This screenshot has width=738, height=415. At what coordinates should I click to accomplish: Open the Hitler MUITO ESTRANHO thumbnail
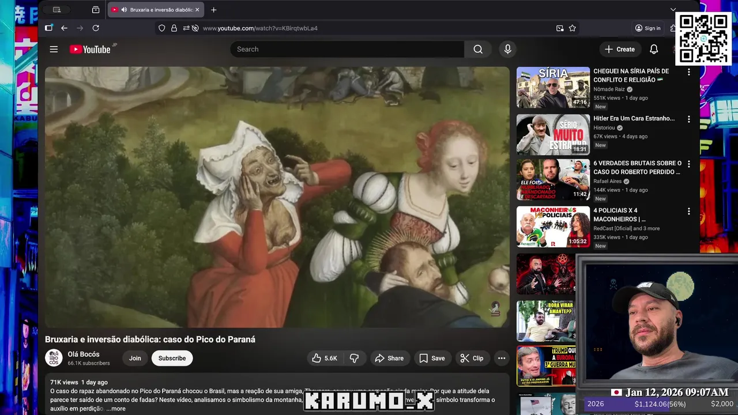coord(553,135)
